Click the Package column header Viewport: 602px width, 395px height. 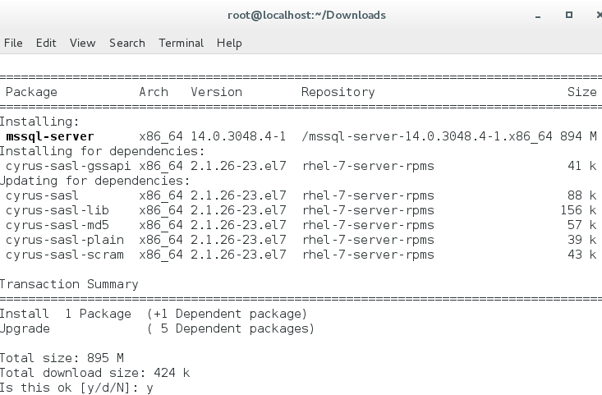(x=31, y=92)
